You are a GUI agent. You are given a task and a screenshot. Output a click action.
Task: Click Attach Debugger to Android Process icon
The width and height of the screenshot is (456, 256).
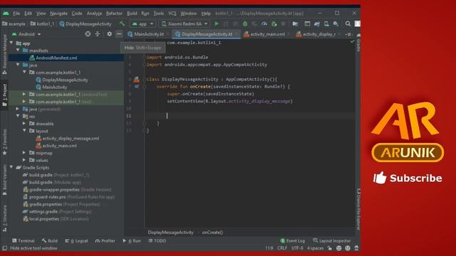(274, 23)
